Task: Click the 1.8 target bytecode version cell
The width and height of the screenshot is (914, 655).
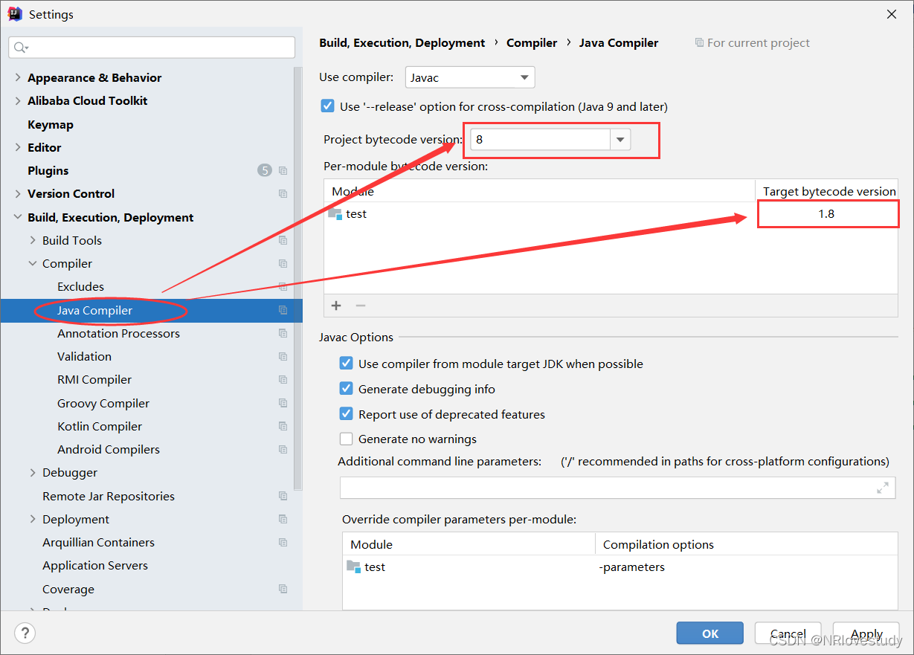Action: [x=826, y=214]
